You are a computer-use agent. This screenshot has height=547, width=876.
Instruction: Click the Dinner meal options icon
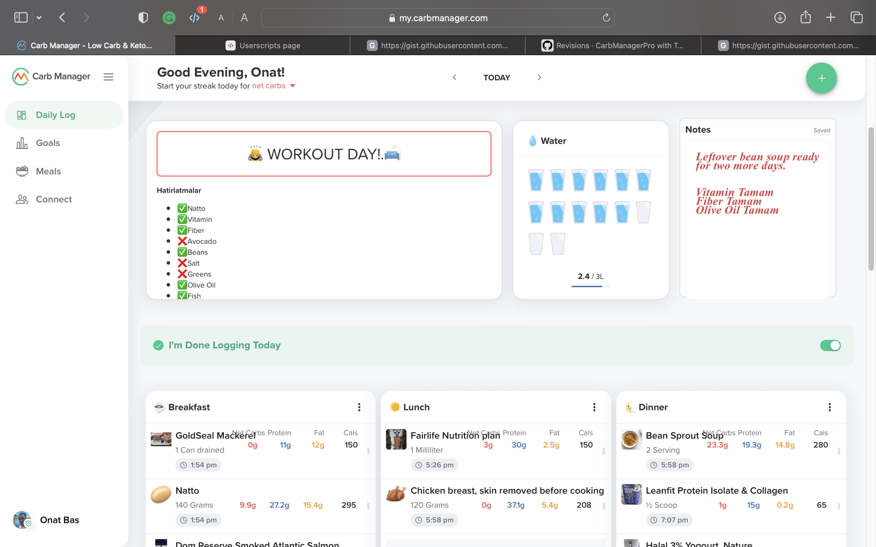(x=829, y=407)
